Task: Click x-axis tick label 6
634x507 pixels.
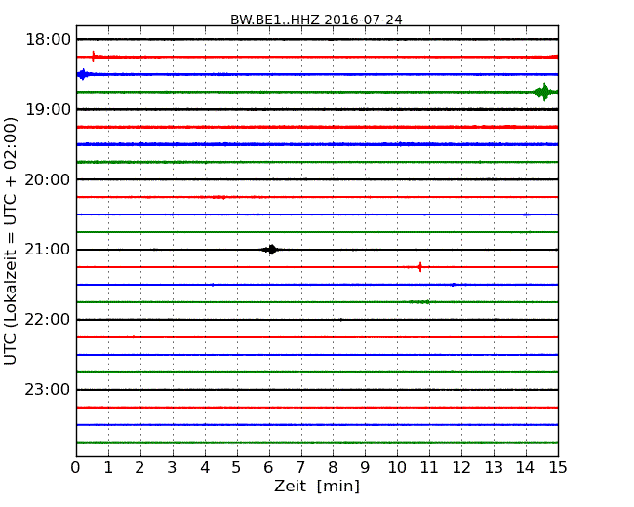Action: click(x=268, y=467)
